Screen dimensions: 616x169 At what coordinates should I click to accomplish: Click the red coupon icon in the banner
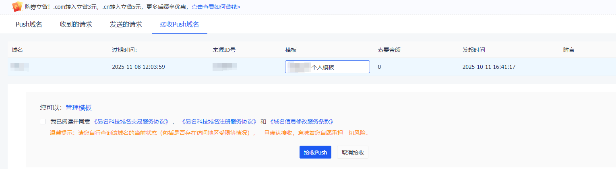[x=17, y=6]
